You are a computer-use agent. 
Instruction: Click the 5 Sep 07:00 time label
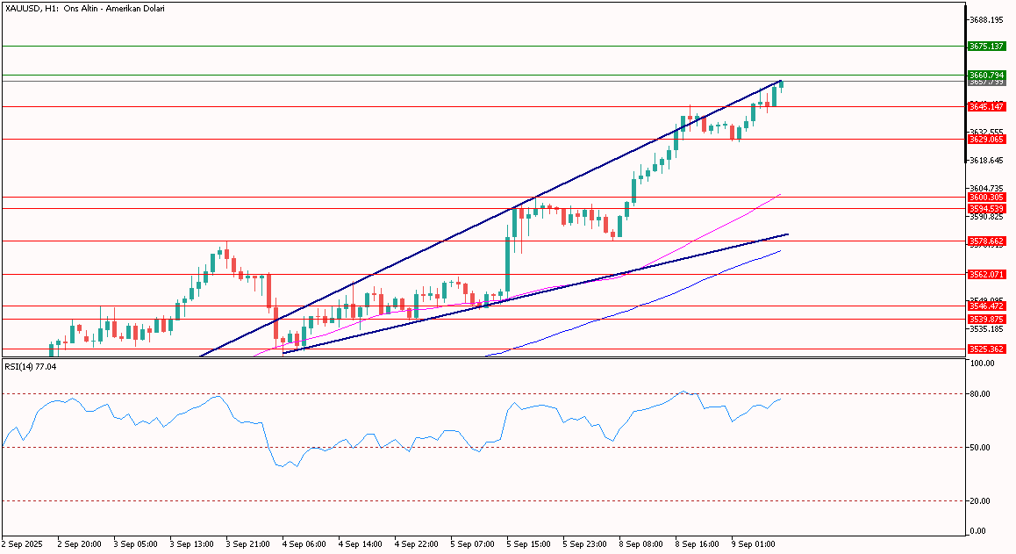coord(472,544)
